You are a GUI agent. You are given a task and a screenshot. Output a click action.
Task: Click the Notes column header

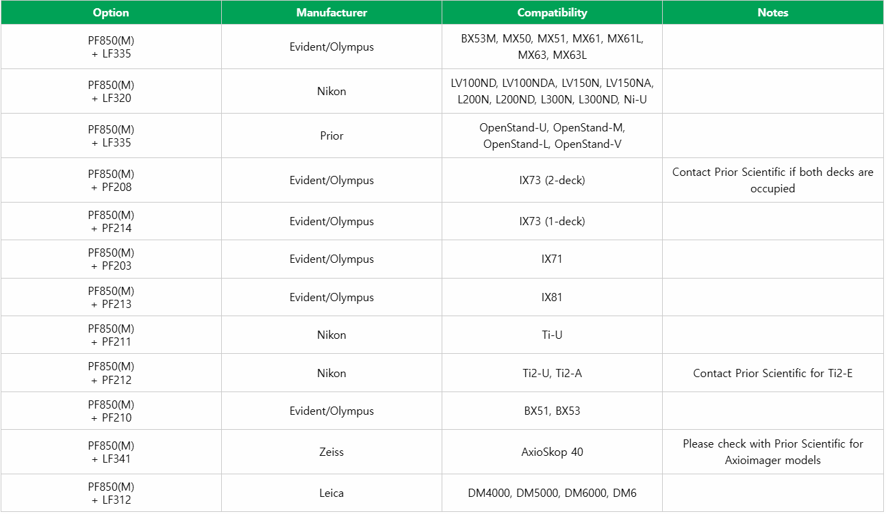pos(772,12)
